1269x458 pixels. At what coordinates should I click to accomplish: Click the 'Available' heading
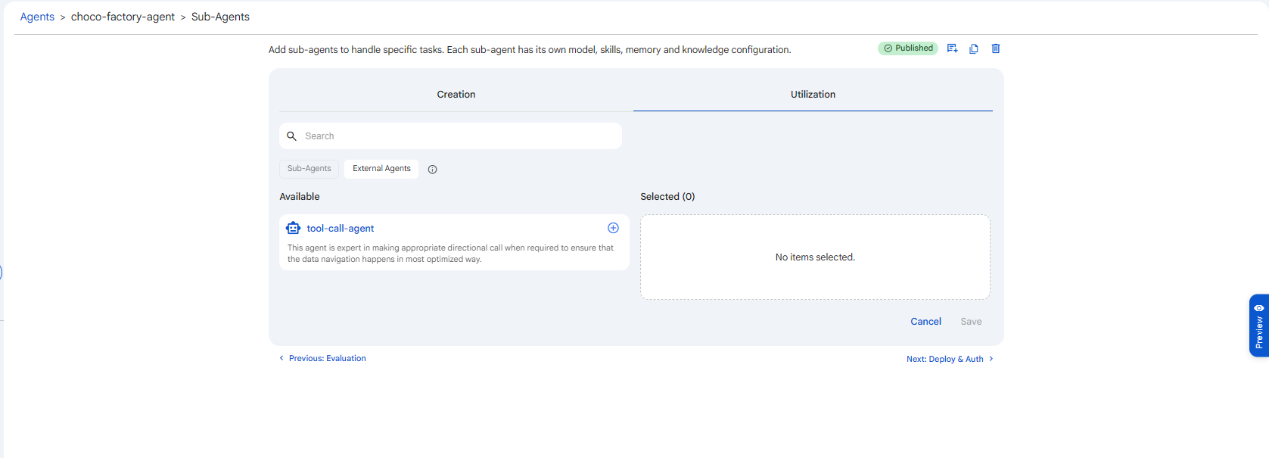(300, 197)
